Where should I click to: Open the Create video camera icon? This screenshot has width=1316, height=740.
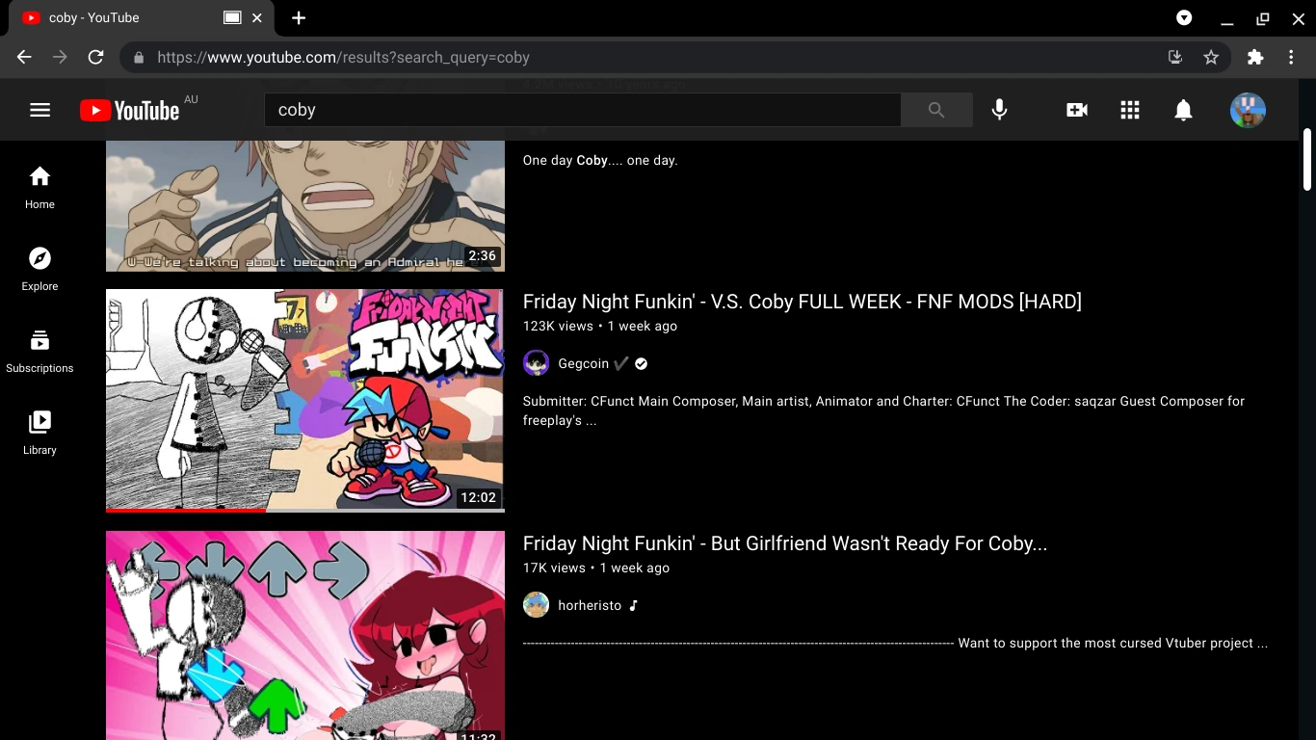click(x=1076, y=110)
